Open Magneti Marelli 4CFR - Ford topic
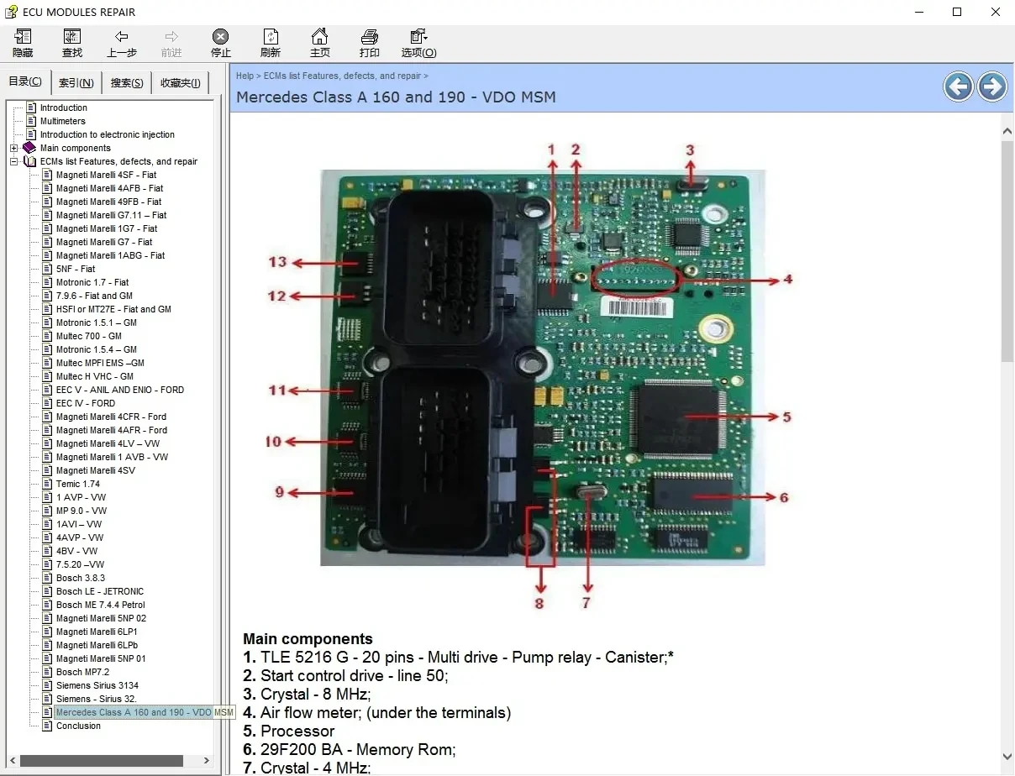 111,417
